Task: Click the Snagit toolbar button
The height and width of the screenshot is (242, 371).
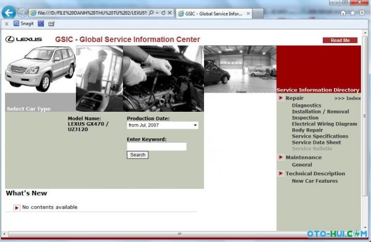Action: 23,23
